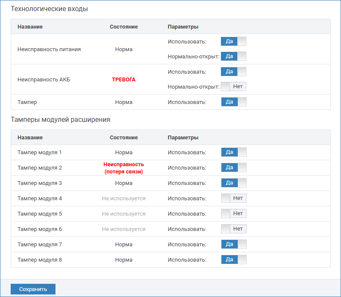Disable Использовать for Тампер модуля 7
Screen dimensions: 341x297
pos(234,244)
